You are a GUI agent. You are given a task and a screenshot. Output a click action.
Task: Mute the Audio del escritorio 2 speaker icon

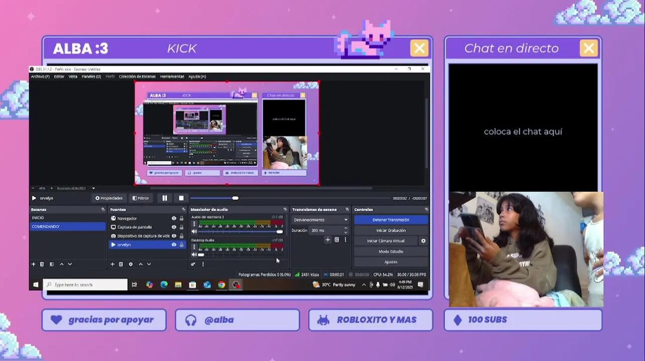(194, 232)
